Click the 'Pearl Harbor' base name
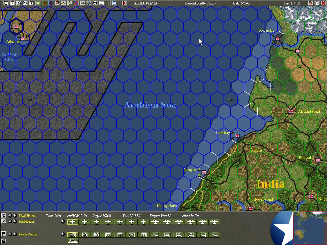 click(x=27, y=216)
